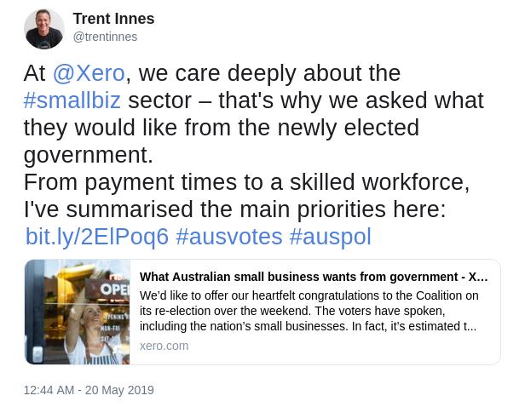
Task: Click the Trent Innes display name
Action: 114,19
